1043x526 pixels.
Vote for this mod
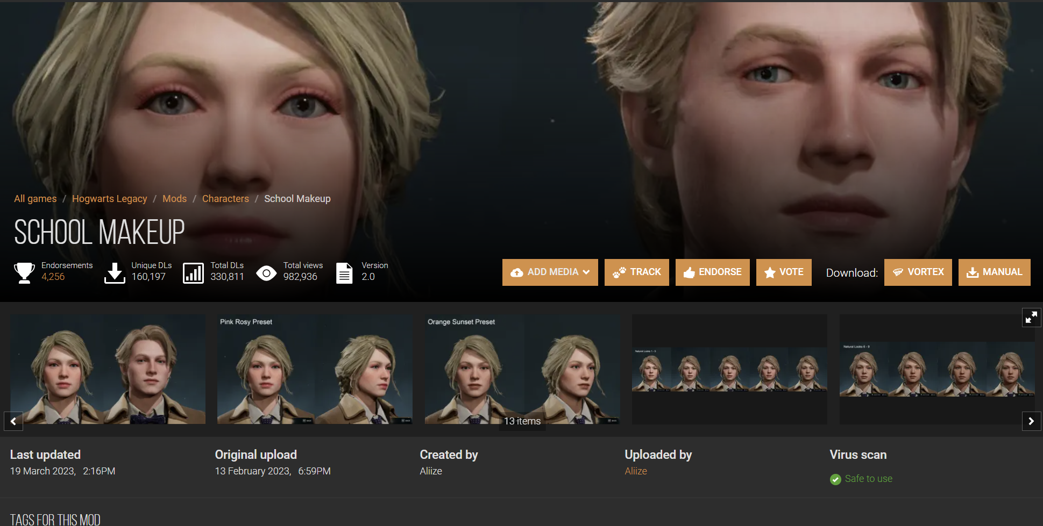click(x=784, y=272)
